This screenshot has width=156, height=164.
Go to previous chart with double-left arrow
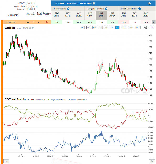tap(6, 161)
